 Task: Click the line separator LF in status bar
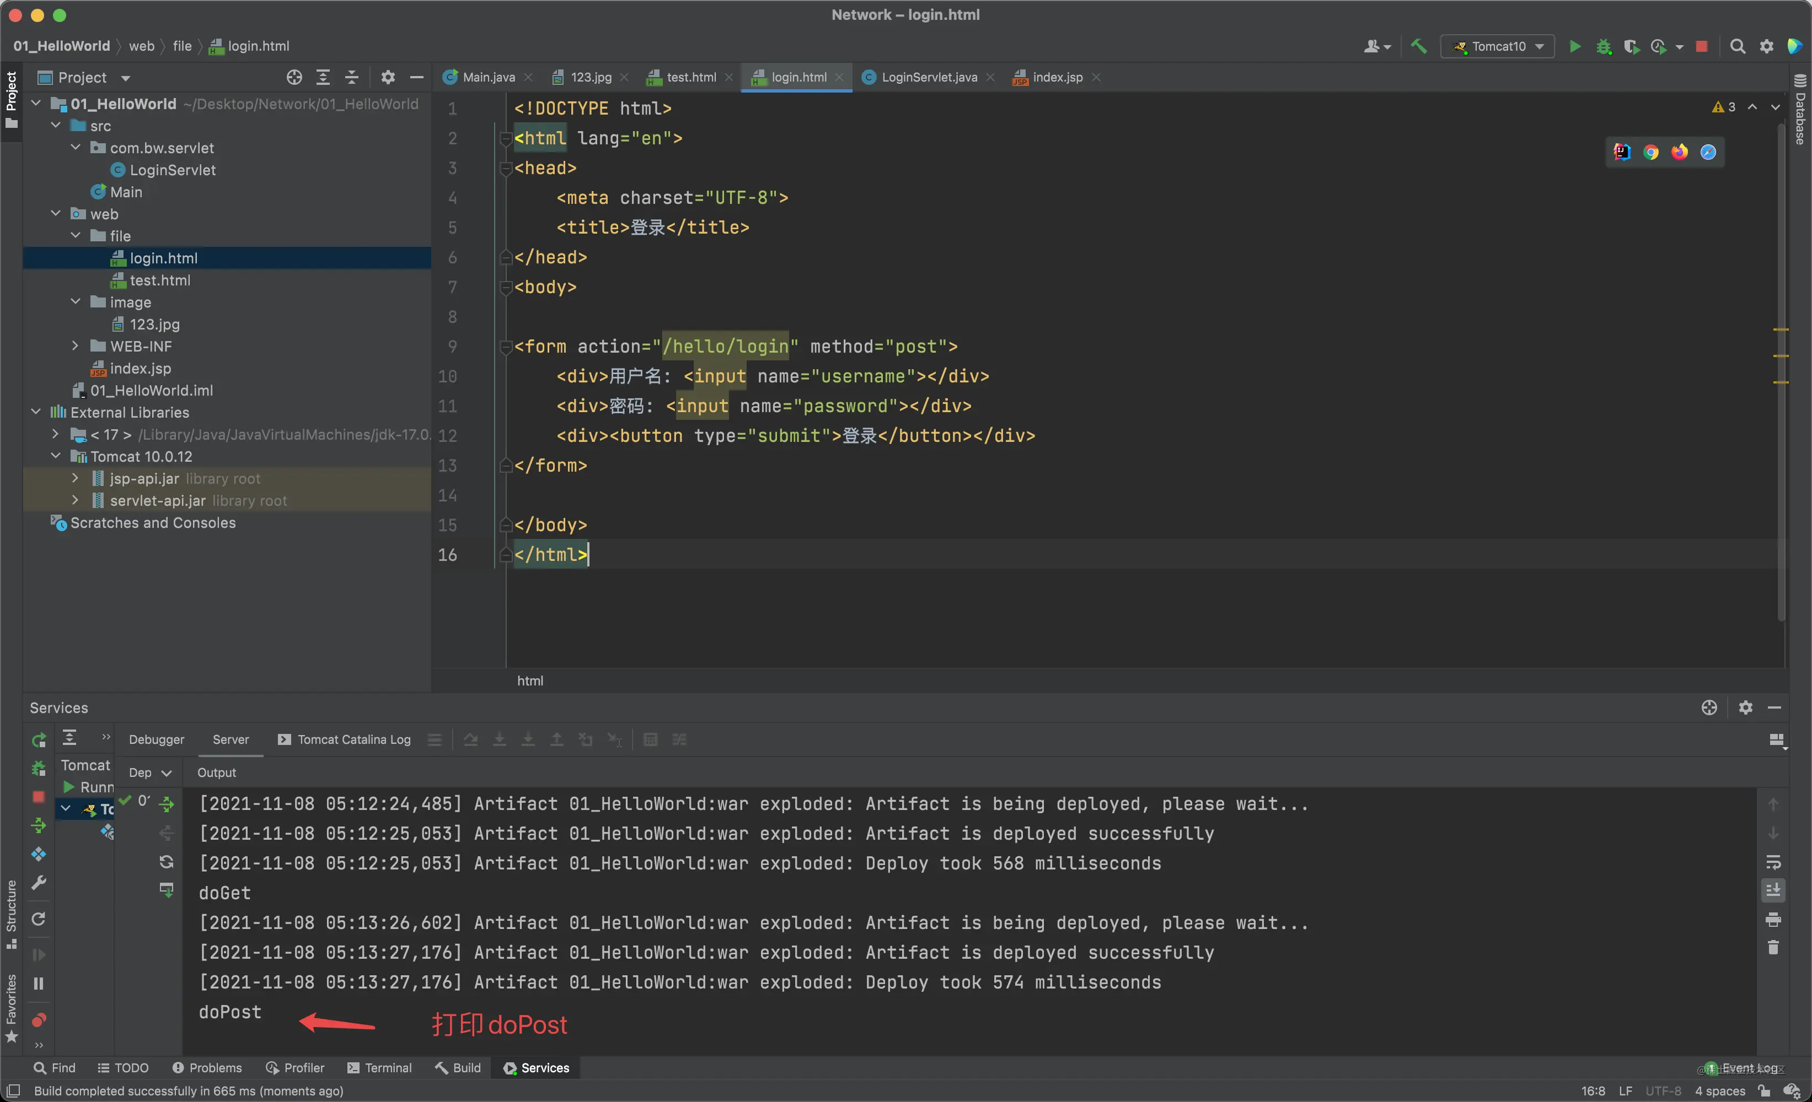[1625, 1091]
